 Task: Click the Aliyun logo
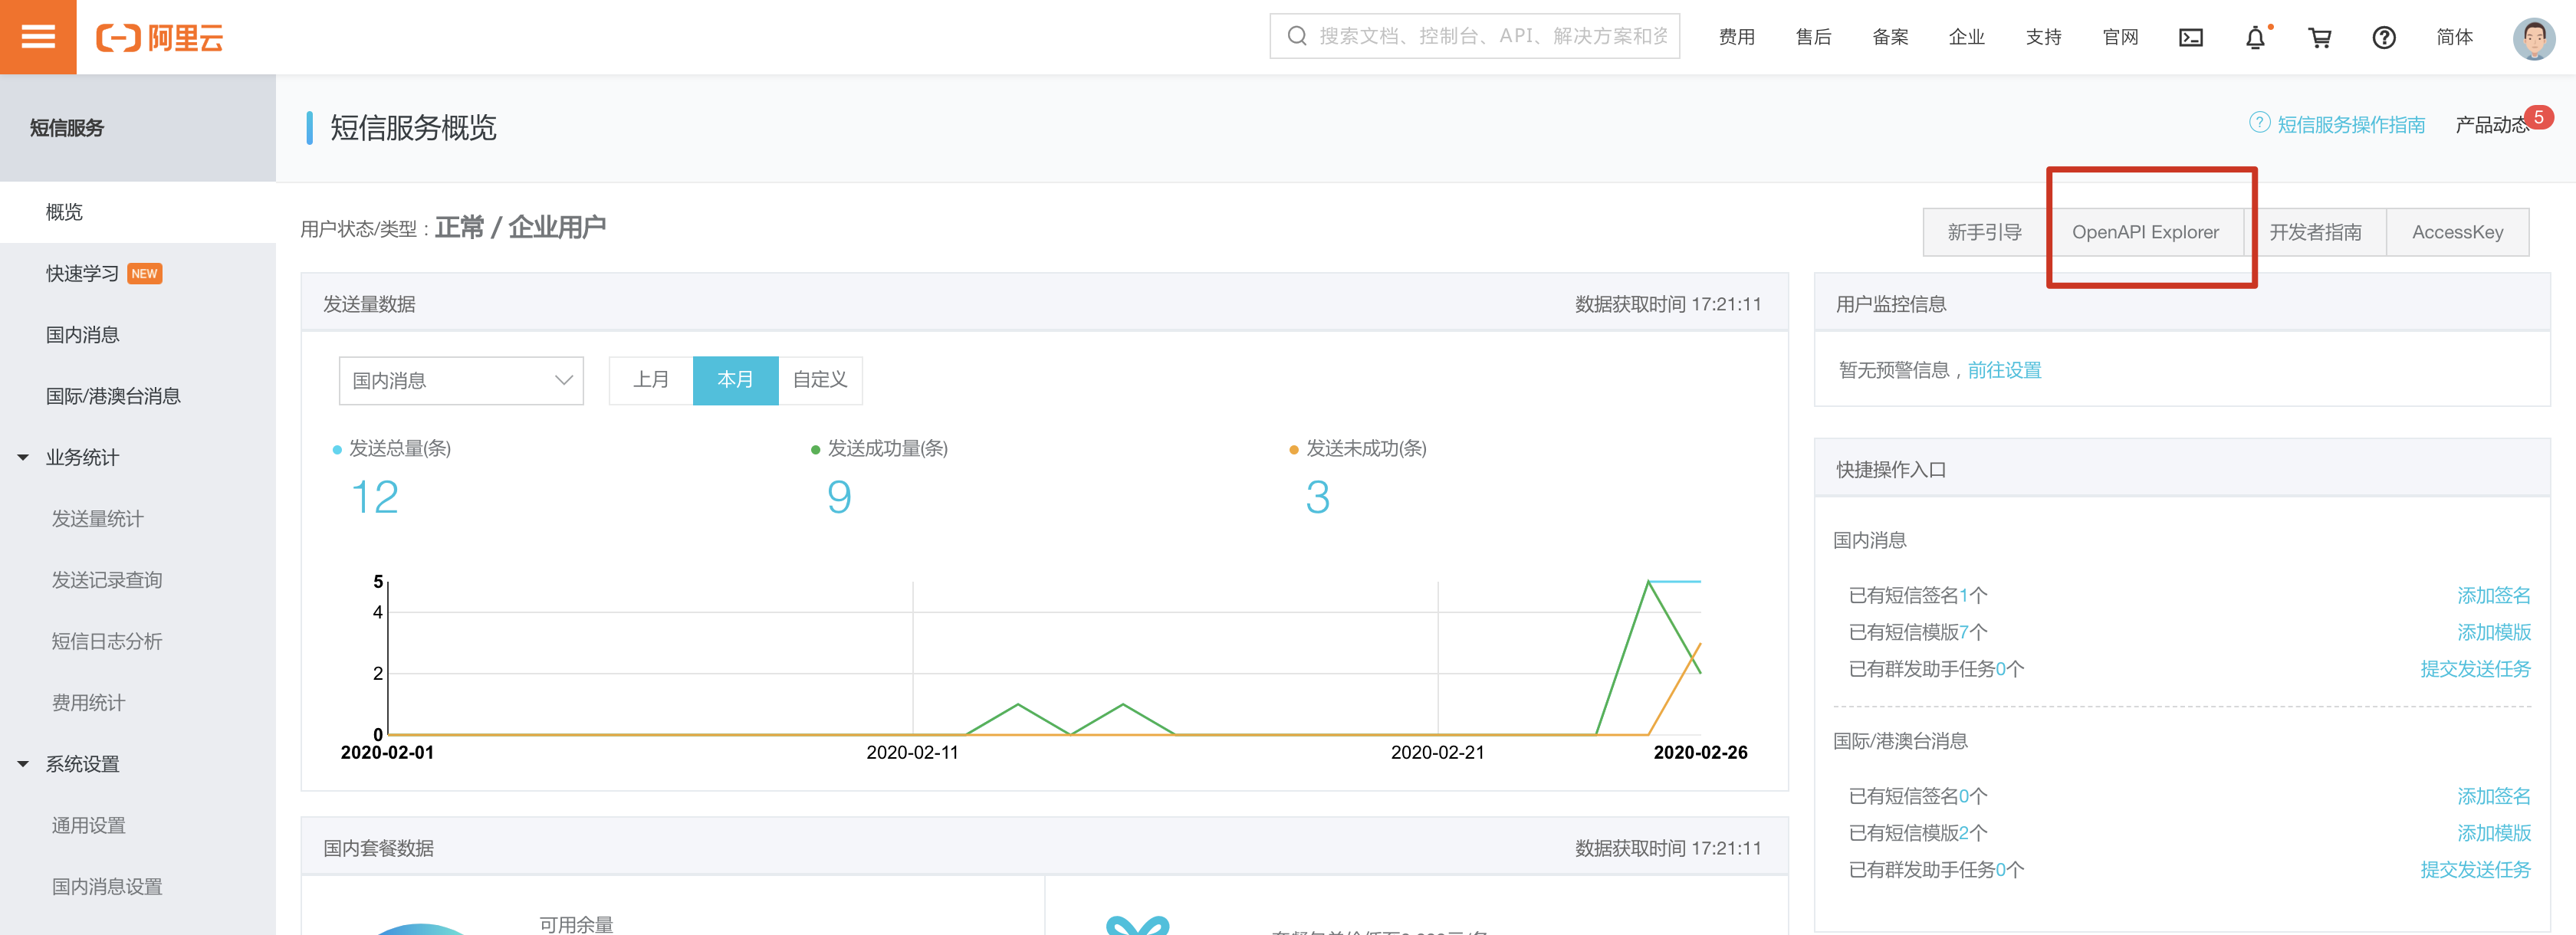coord(160,38)
